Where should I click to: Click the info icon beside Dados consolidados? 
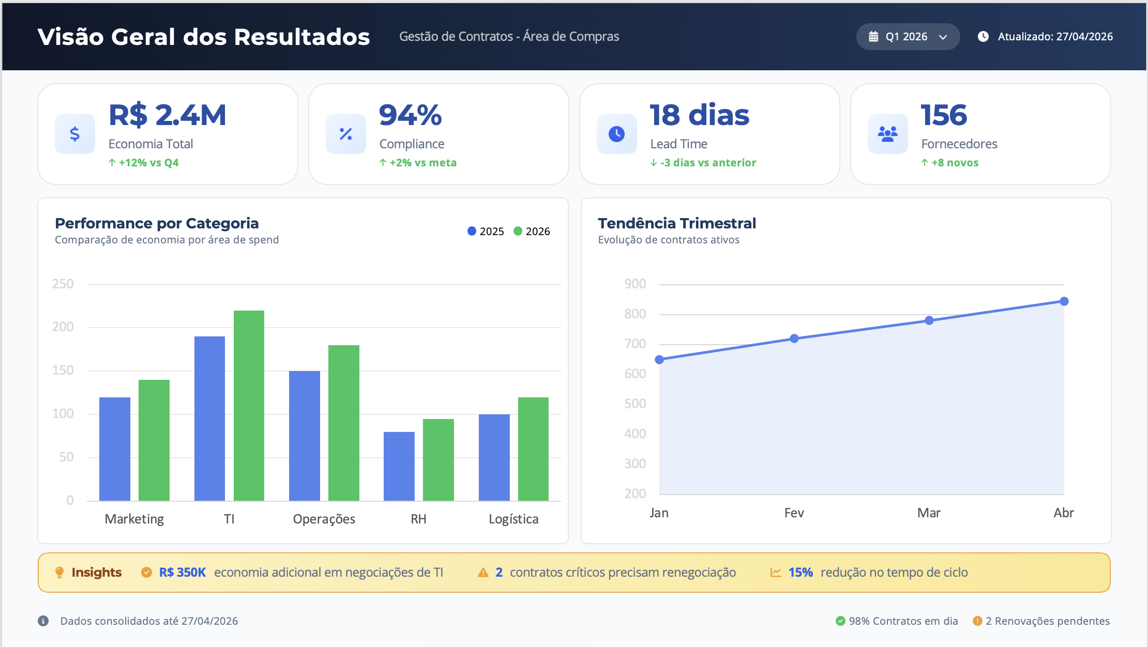pos(43,621)
